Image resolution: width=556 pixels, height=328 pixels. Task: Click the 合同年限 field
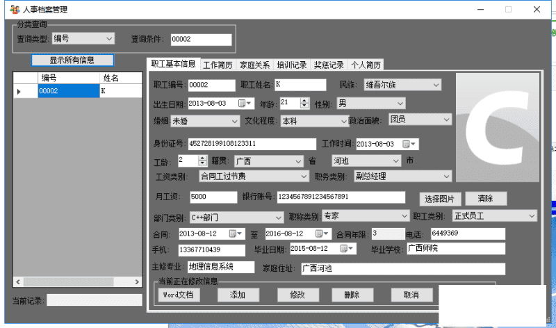click(388, 233)
